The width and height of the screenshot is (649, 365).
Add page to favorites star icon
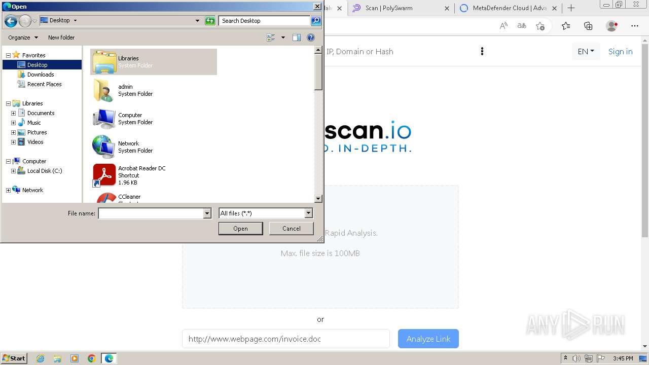[540, 26]
